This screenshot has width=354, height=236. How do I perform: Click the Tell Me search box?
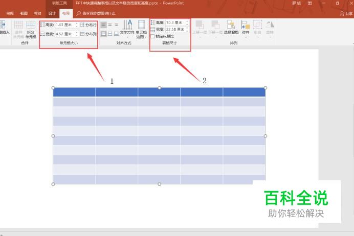coord(96,13)
